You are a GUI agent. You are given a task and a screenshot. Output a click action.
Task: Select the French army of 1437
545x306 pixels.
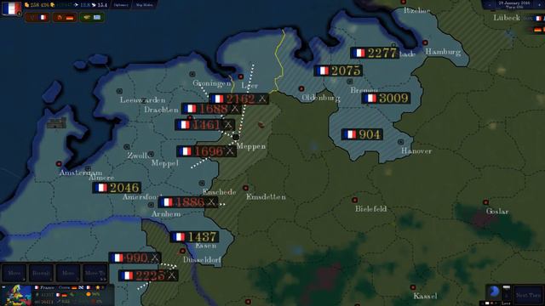[195, 237]
